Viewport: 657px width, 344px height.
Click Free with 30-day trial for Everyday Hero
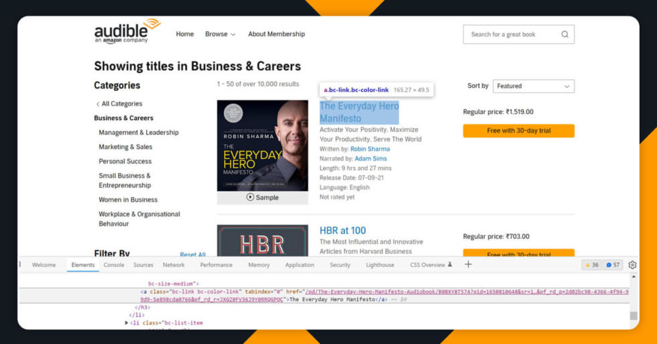point(519,131)
